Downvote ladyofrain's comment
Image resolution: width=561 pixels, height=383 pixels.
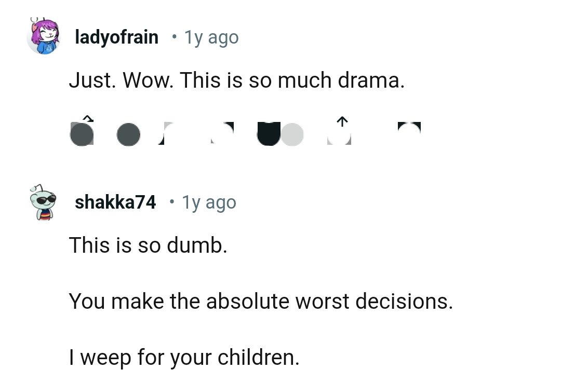[128, 134]
